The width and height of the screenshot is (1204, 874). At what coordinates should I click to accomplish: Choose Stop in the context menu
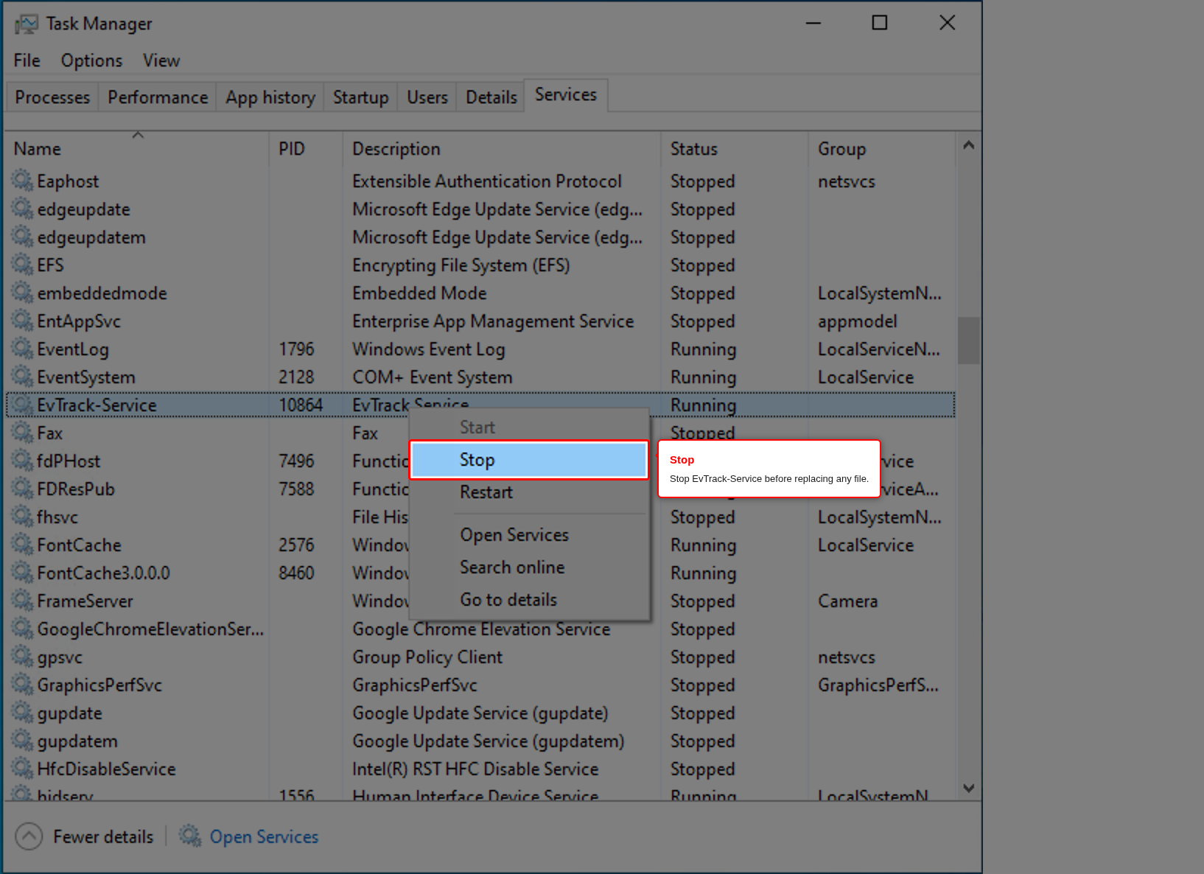point(529,460)
